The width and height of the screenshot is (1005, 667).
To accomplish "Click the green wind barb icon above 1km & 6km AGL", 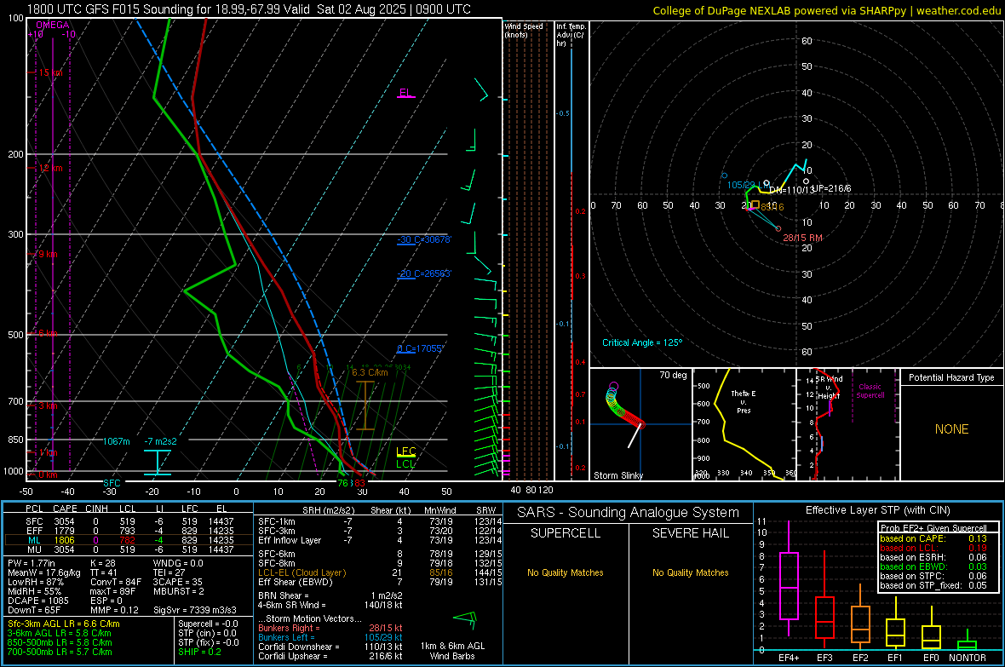I will tap(465, 619).
